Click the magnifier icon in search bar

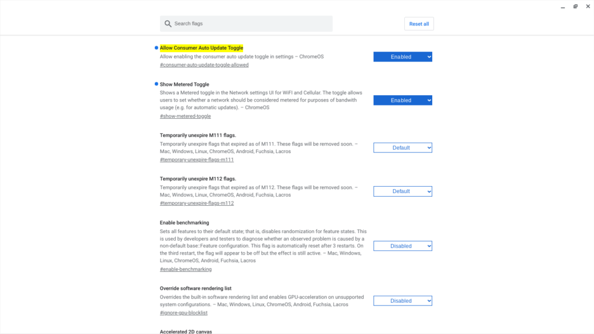168,24
